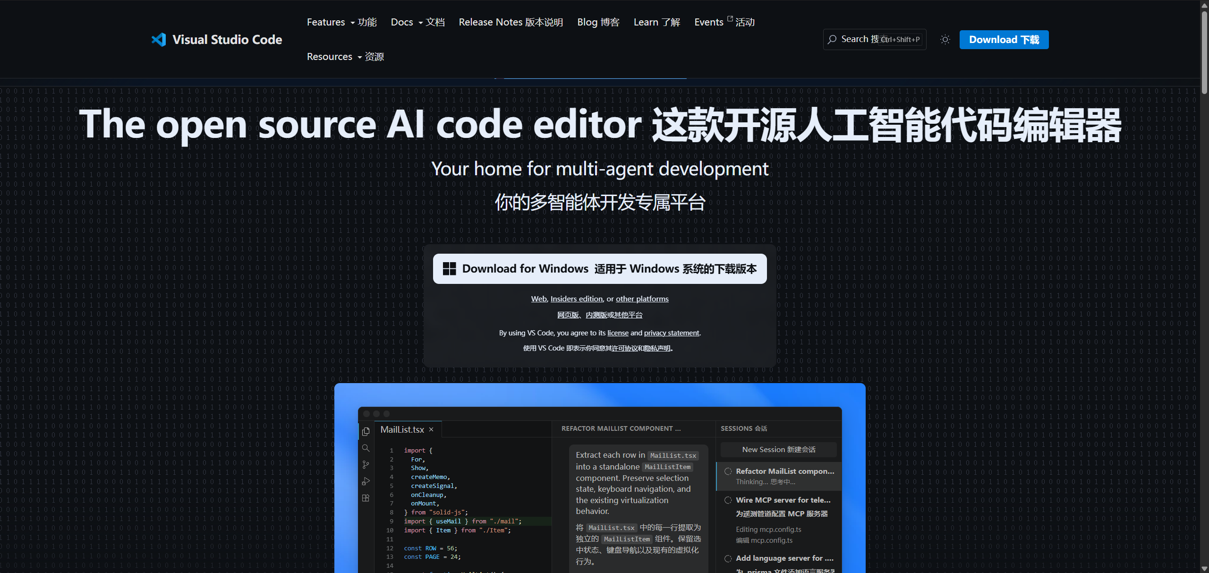Open the Extensions icon in the editor preview

[x=366, y=498]
